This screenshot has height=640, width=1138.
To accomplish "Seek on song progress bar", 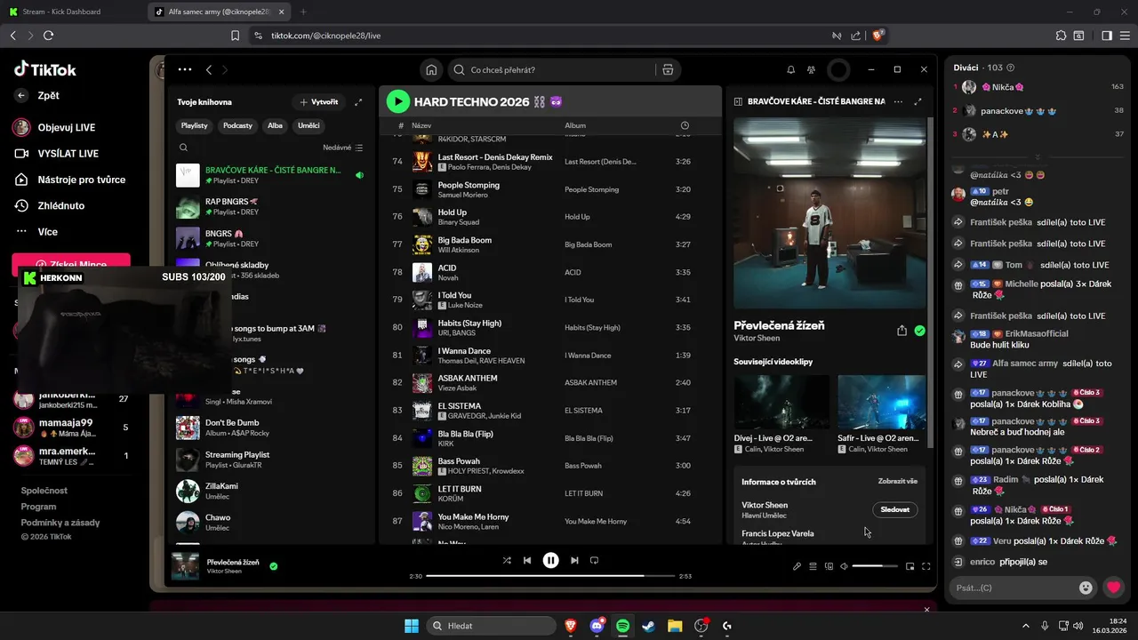I will [x=550, y=576].
